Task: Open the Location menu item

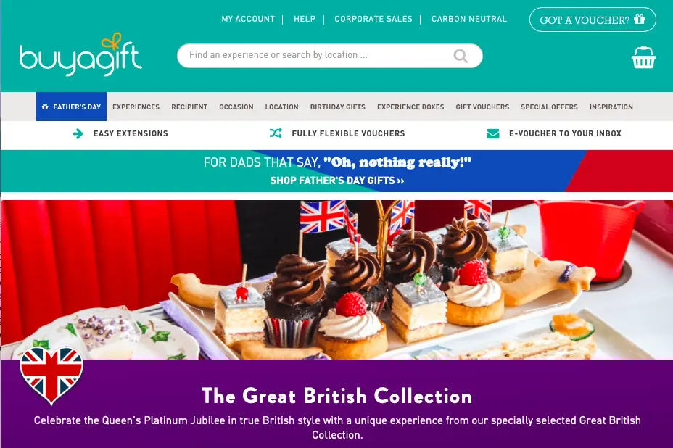Action: point(281,107)
